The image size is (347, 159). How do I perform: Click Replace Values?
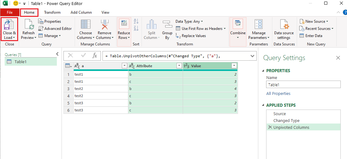tap(191, 36)
